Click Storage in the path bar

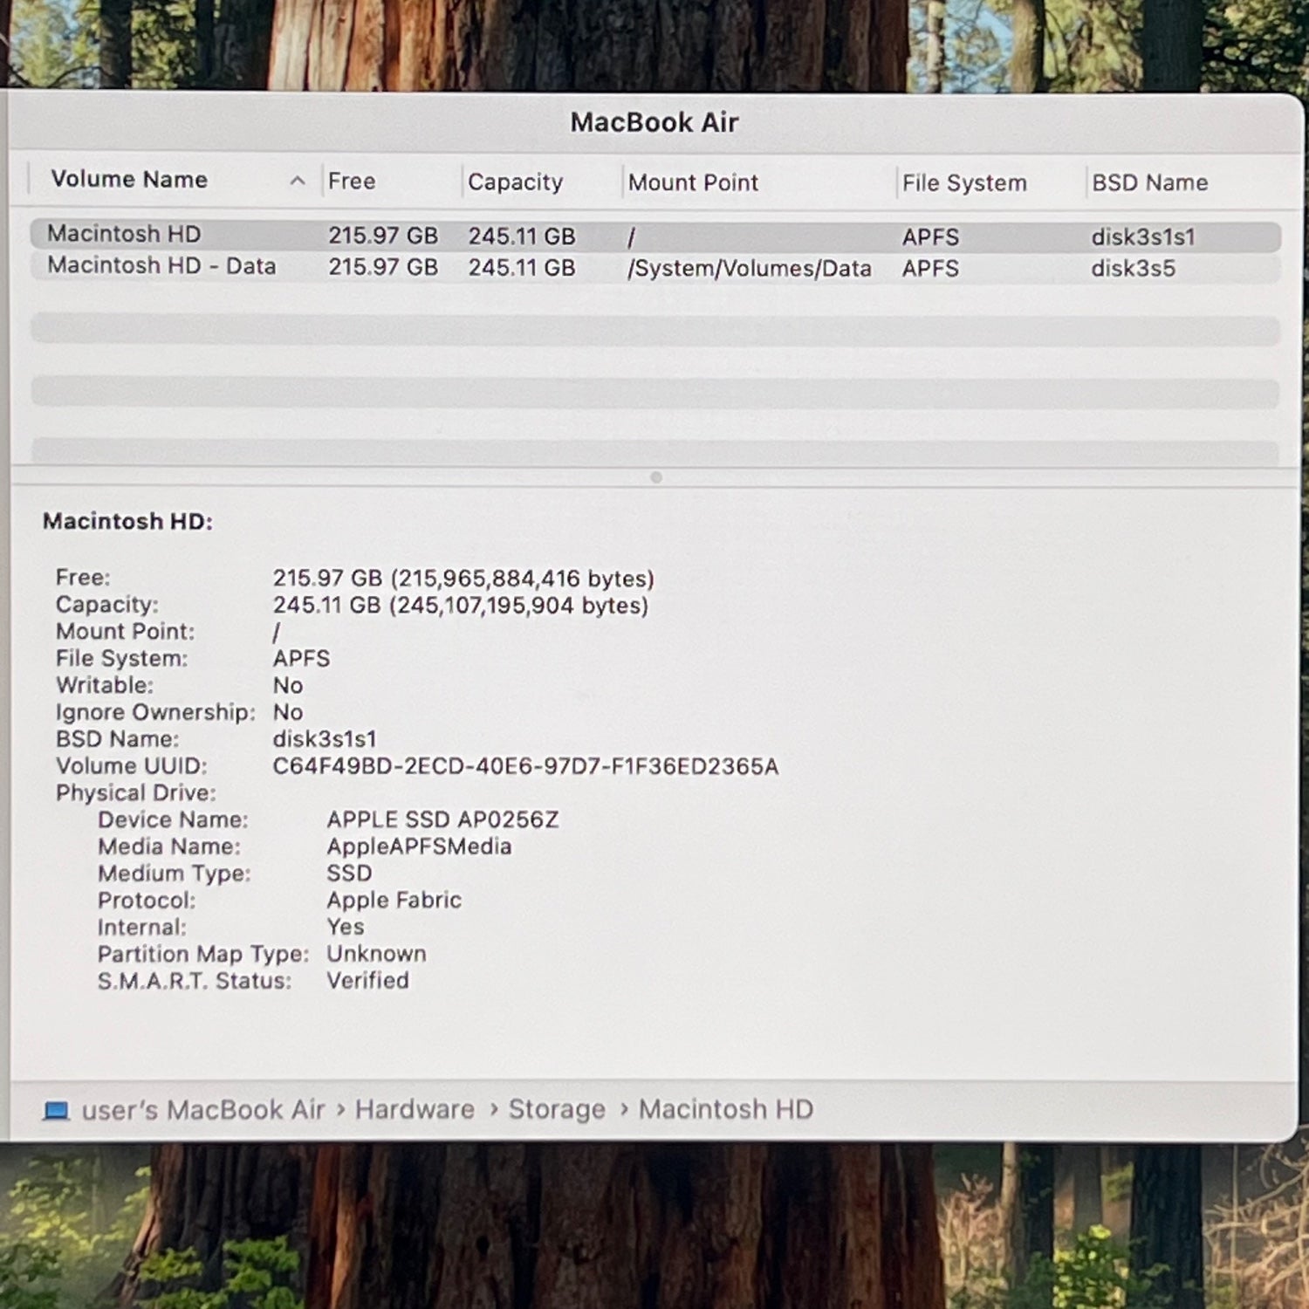(x=557, y=1109)
